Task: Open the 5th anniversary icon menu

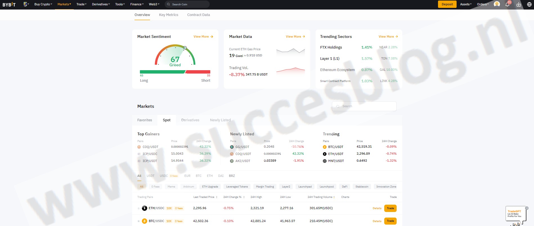Action: 26,4
